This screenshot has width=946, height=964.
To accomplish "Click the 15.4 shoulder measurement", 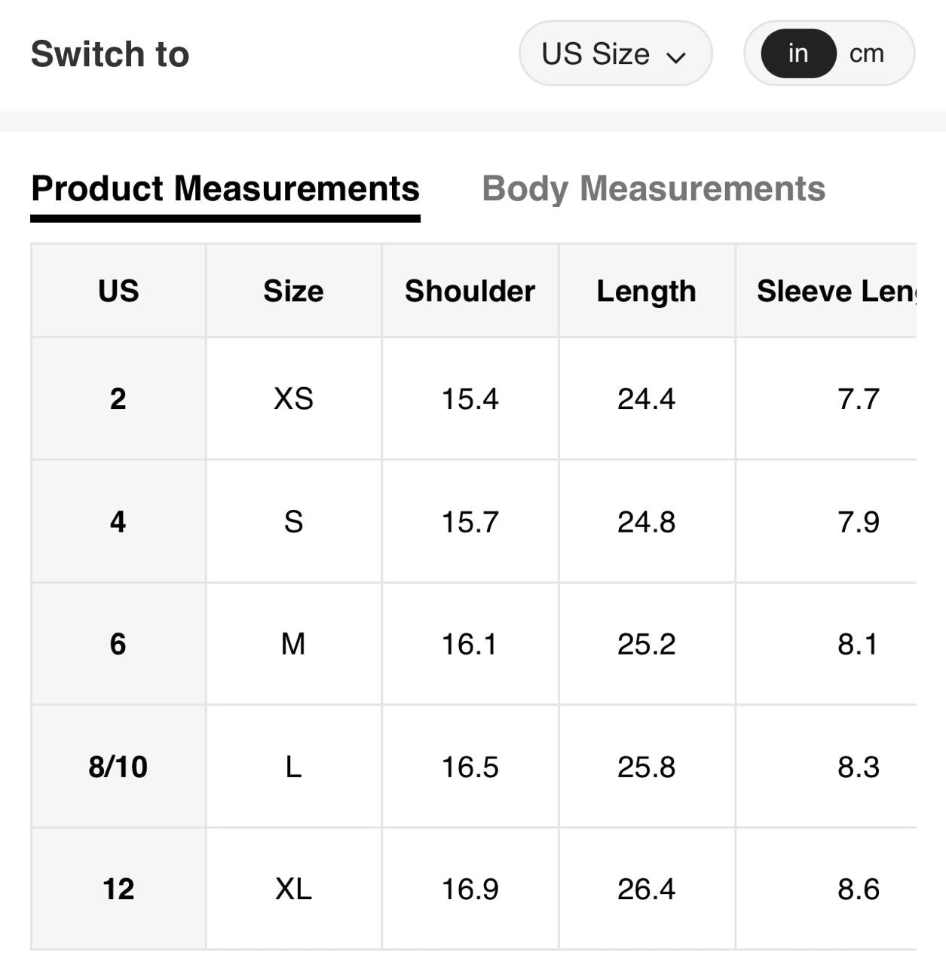I will click(470, 398).
